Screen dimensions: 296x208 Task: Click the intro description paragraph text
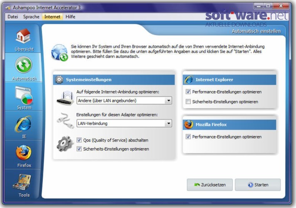[168, 51]
